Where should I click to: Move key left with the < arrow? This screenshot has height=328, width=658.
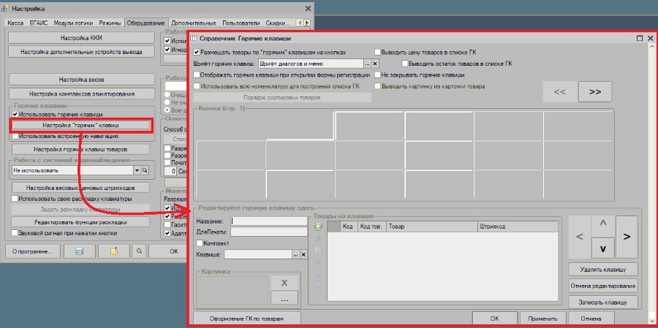(580, 237)
